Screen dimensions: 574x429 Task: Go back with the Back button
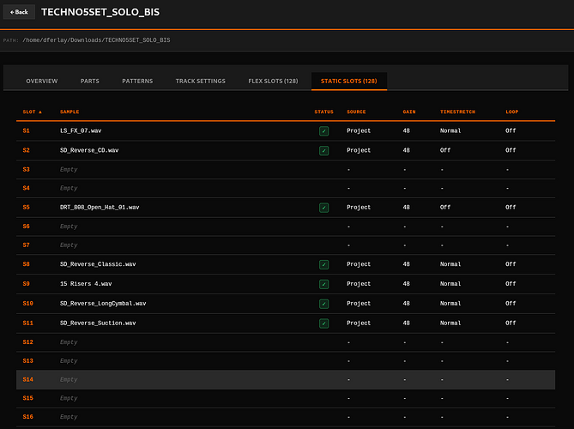point(19,12)
